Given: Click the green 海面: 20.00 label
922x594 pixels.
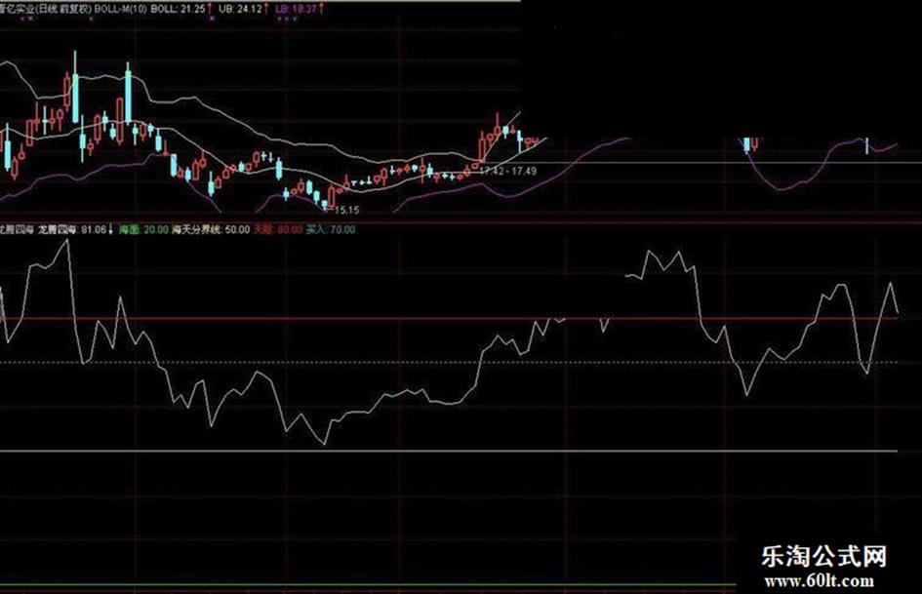Looking at the screenshot, I should [144, 229].
